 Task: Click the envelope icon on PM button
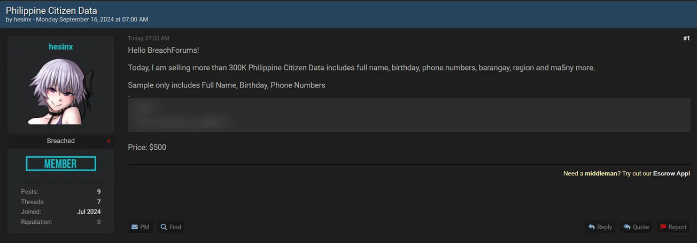pyautogui.click(x=135, y=227)
